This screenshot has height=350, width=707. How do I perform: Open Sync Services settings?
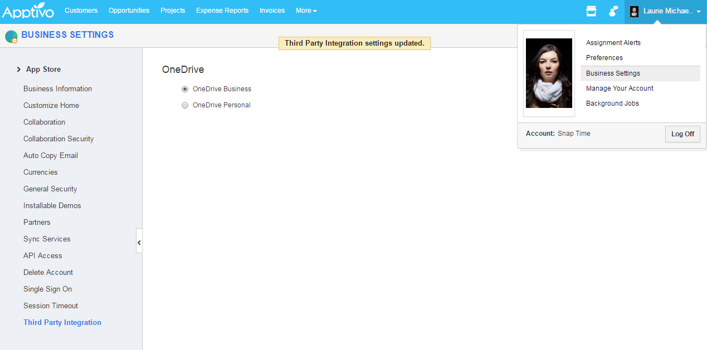pos(47,239)
